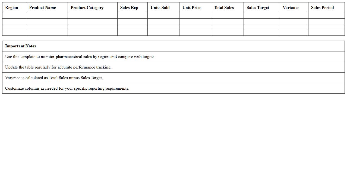347x176 pixels.
Task: Click the Region column header
Action: (12, 8)
